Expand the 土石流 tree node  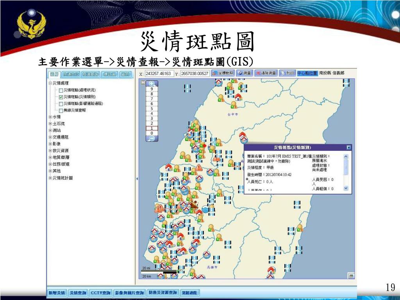coord(50,124)
